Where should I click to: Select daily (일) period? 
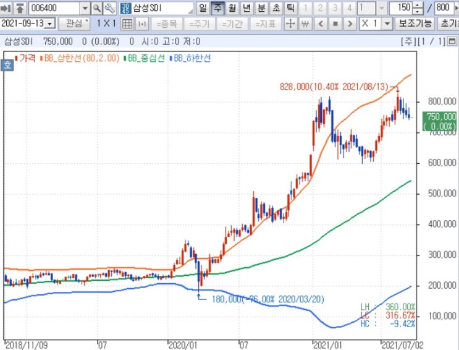[203, 8]
